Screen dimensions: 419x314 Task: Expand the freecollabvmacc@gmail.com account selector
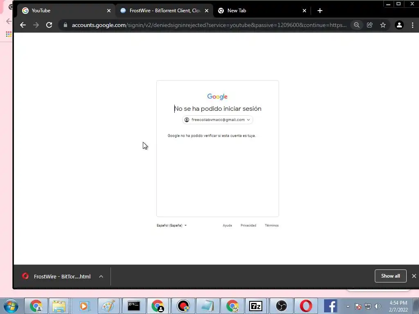click(x=218, y=120)
